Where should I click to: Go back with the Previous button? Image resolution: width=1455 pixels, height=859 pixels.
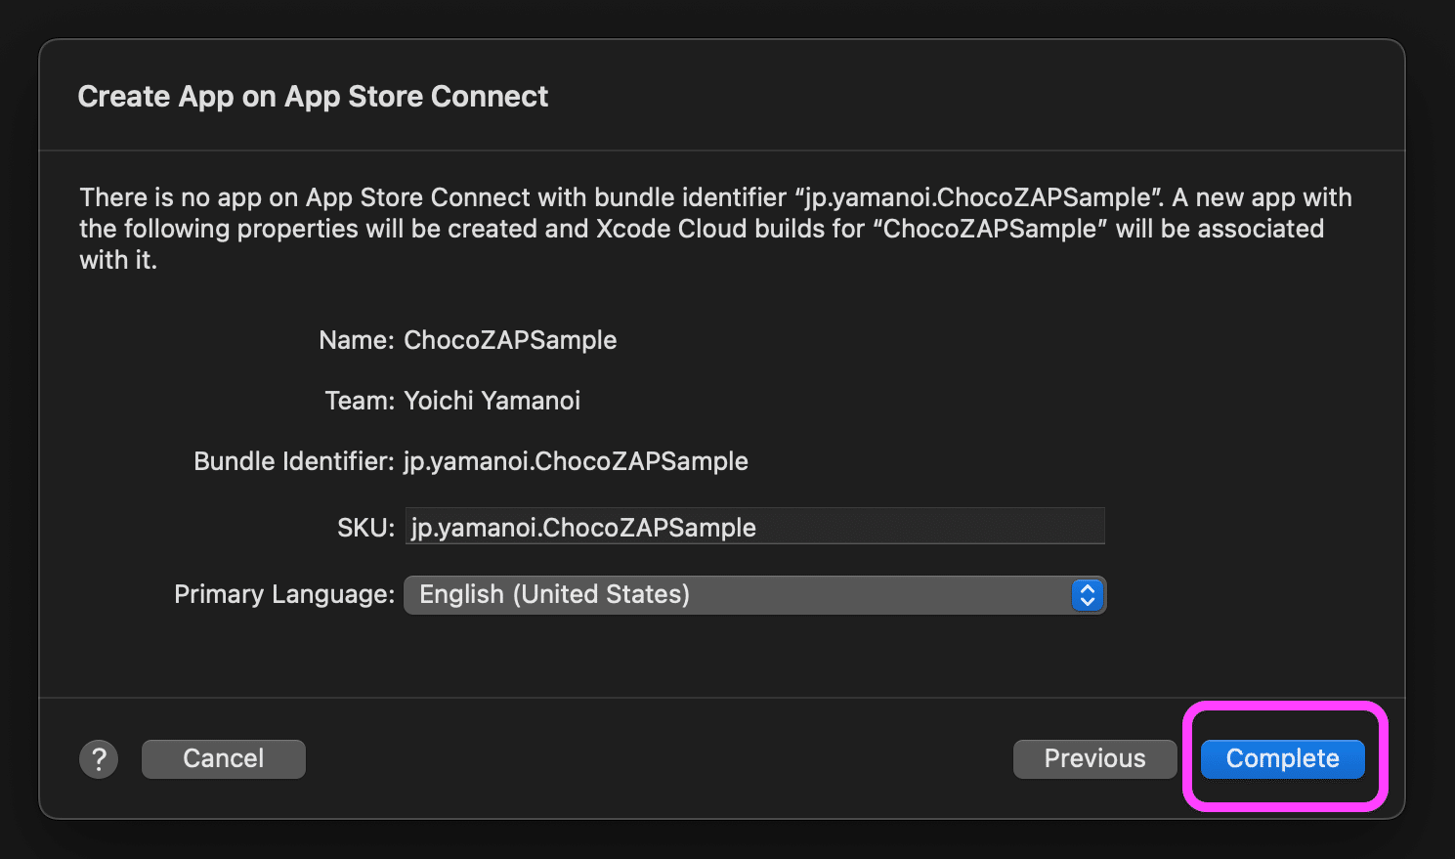pos(1094,759)
